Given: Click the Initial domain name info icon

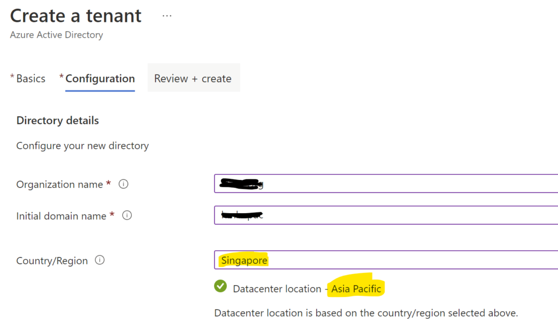Looking at the screenshot, I should (127, 215).
